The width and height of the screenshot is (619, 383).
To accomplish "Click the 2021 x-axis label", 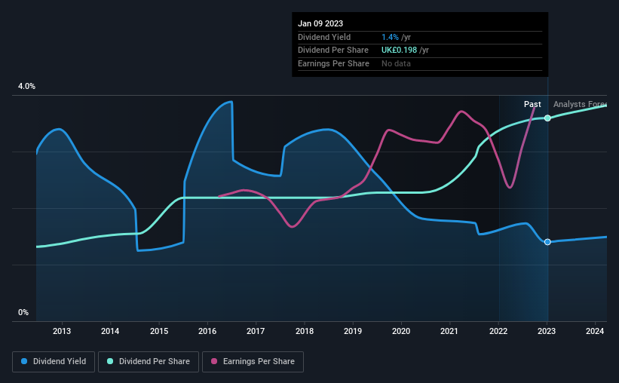I will click(x=449, y=331).
